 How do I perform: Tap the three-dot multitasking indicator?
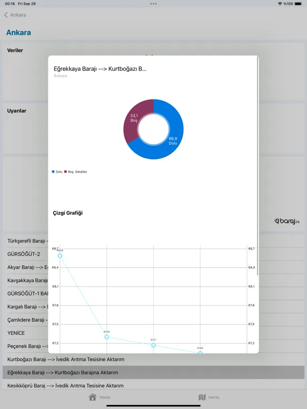coord(153,4)
